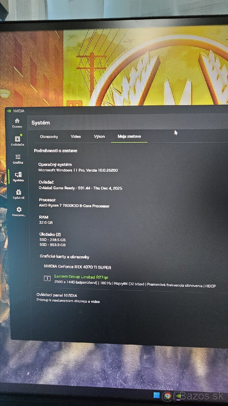Click the NVIDIA GeForce RTX 4070 Ti SUPER entry
Viewport: 228px width, 406px height.
click(x=78, y=267)
